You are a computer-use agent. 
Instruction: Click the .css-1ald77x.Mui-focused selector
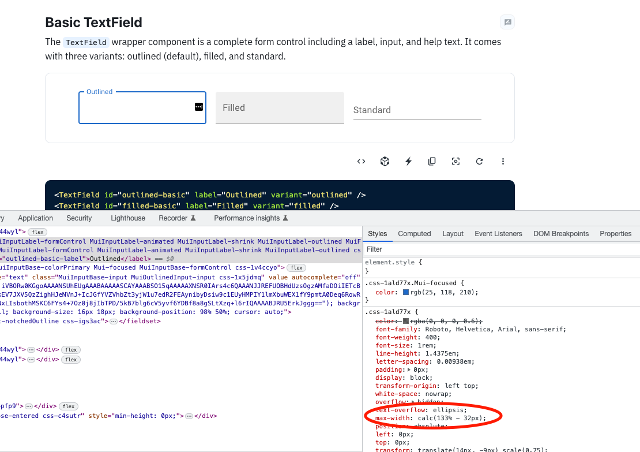pos(411,282)
